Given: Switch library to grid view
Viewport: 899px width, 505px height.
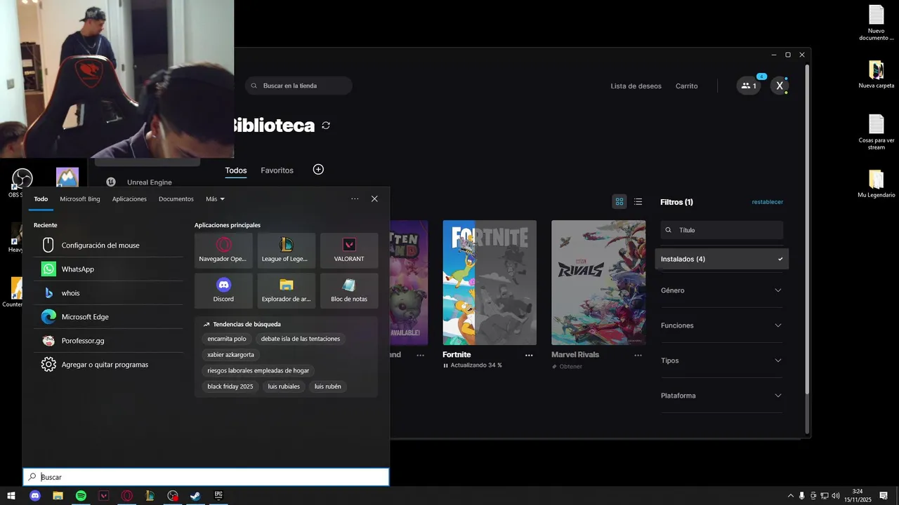Looking at the screenshot, I should (x=619, y=202).
